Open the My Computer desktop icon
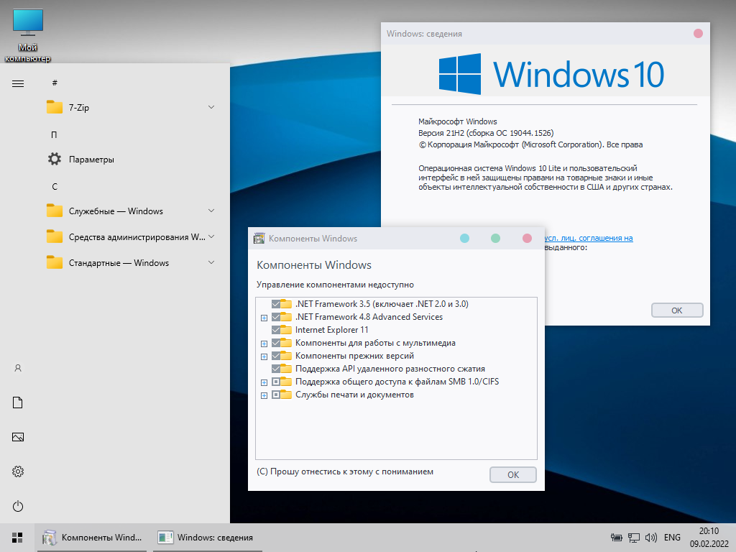 coord(28,34)
